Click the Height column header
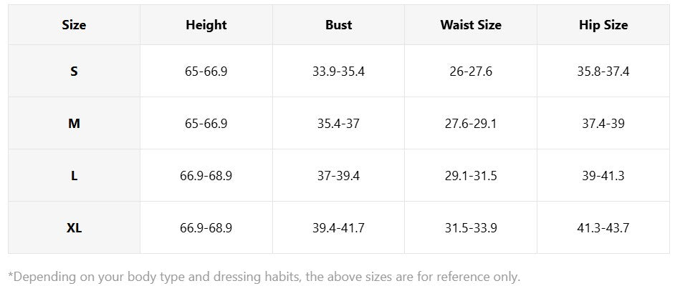Image resolution: width=675 pixels, height=291 pixels. (206, 25)
